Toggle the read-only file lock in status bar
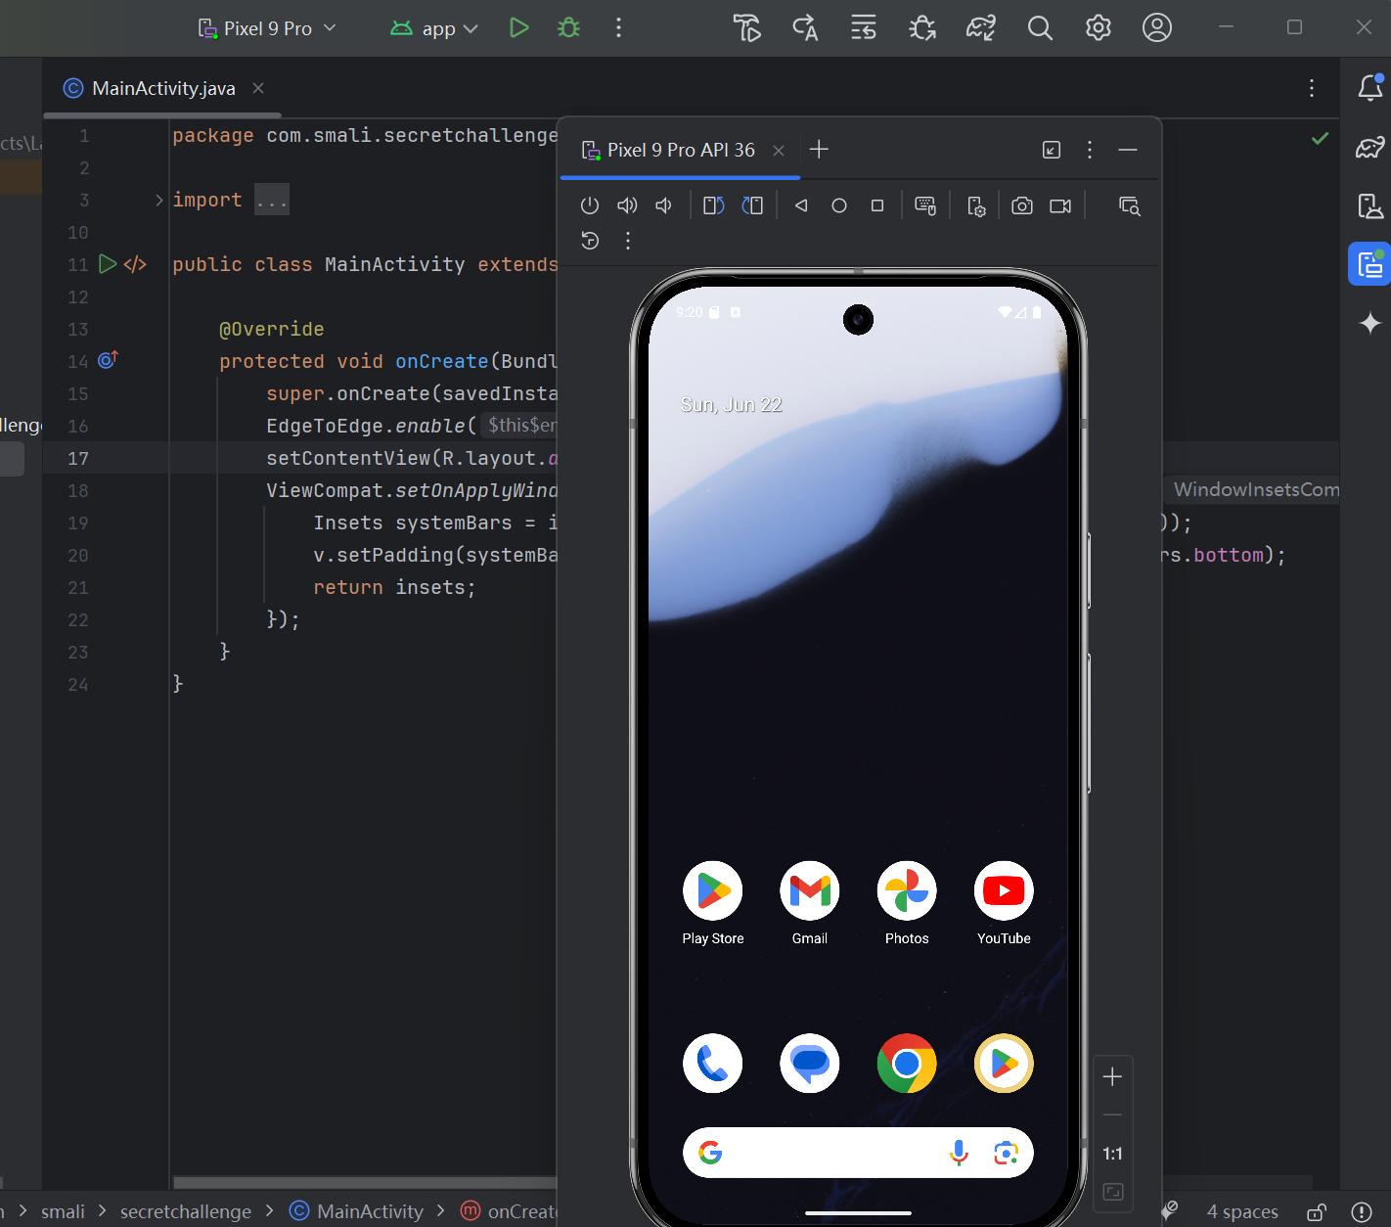Viewport: 1391px width, 1227px height. pos(1317,1211)
